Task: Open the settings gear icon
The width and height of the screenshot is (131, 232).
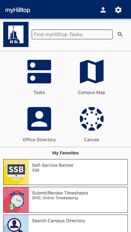Action: [x=118, y=10]
